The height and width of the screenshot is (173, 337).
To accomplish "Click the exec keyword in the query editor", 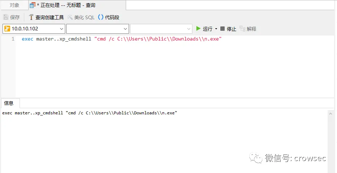I will tap(28, 39).
